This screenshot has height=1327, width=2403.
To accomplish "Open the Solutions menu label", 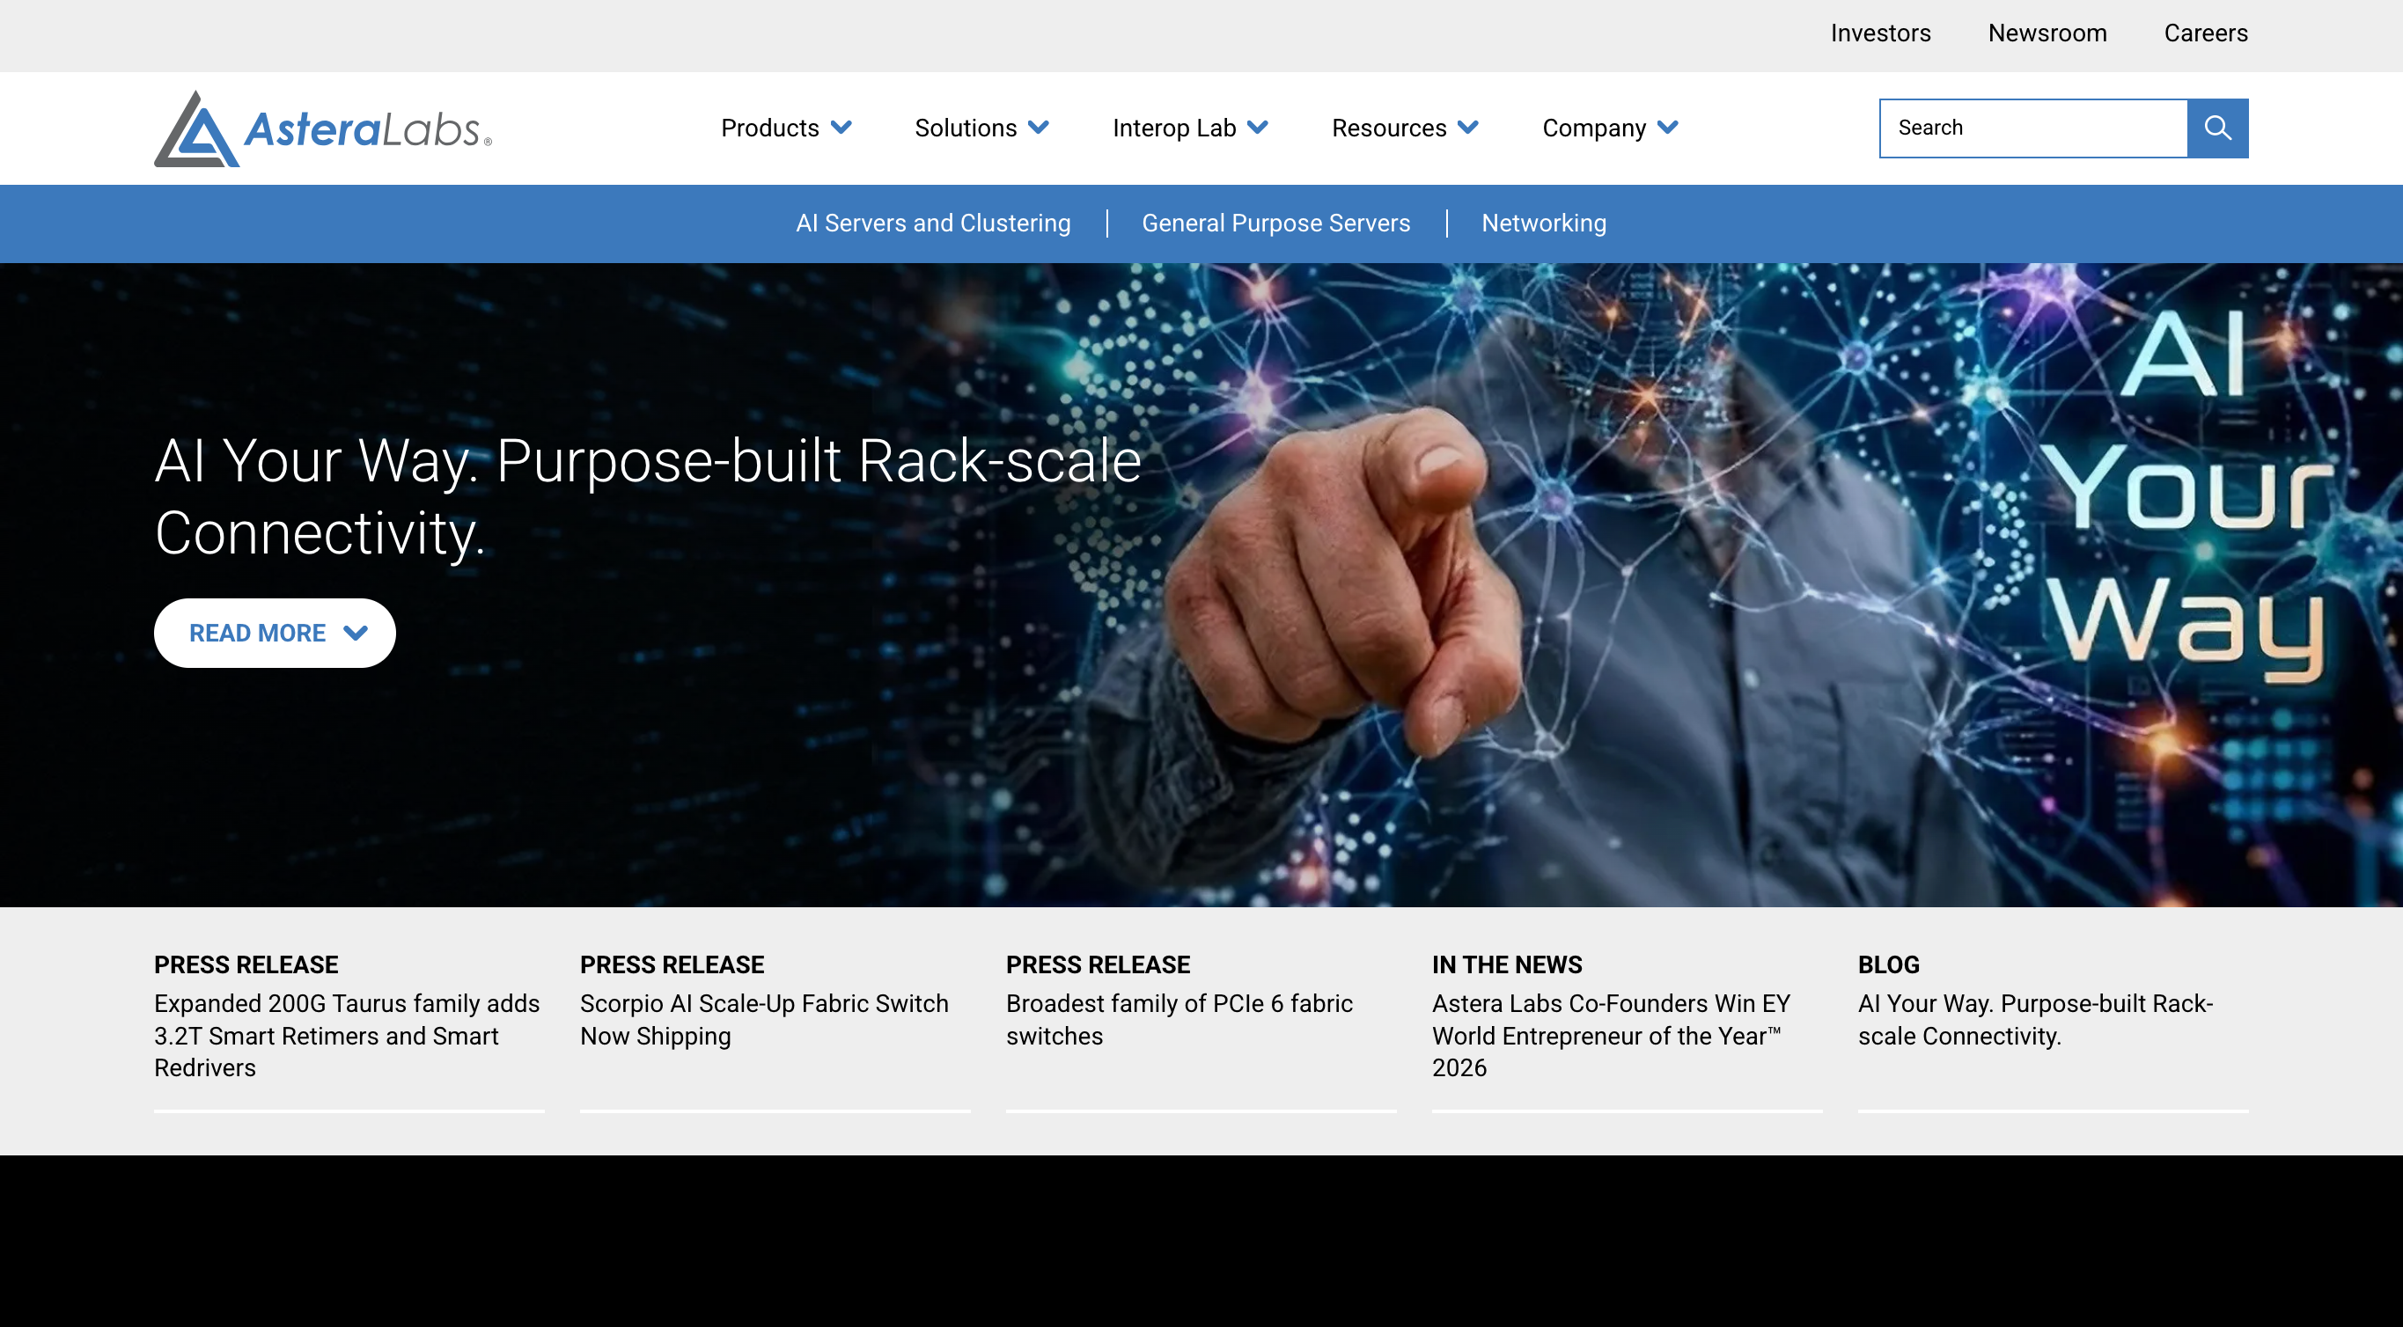I will 966,128.
